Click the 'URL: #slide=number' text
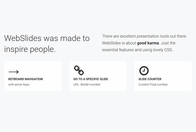 87,85
